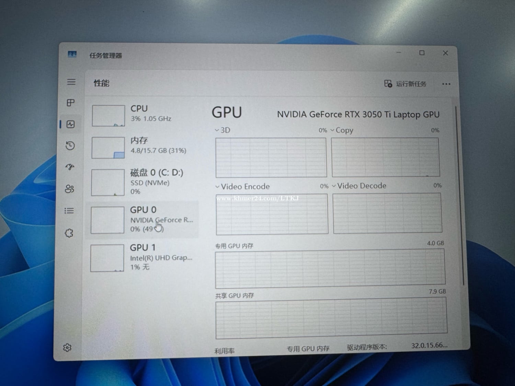Viewport: 515px width, 386px height.
Task: Click the 3D usage graph
Action: pos(271,157)
